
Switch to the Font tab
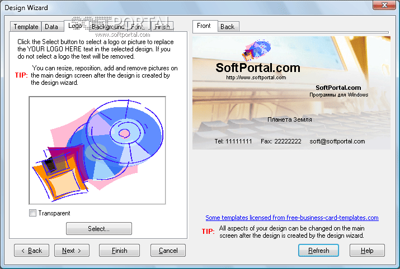pos(137,27)
